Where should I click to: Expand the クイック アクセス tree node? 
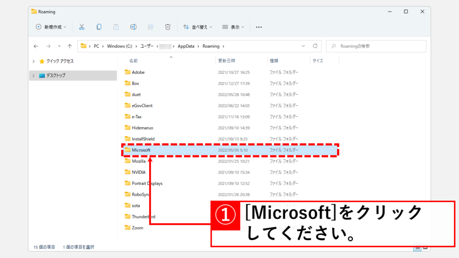coord(34,61)
